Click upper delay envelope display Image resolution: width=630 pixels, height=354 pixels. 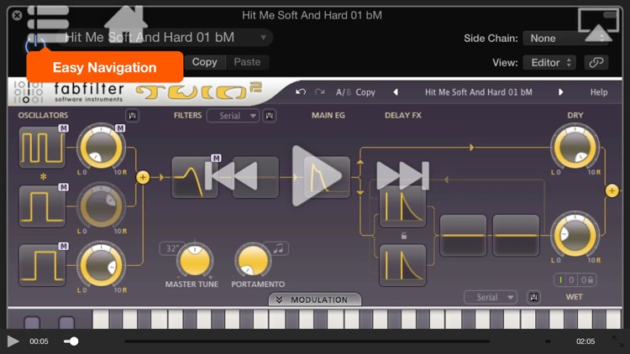click(x=402, y=206)
